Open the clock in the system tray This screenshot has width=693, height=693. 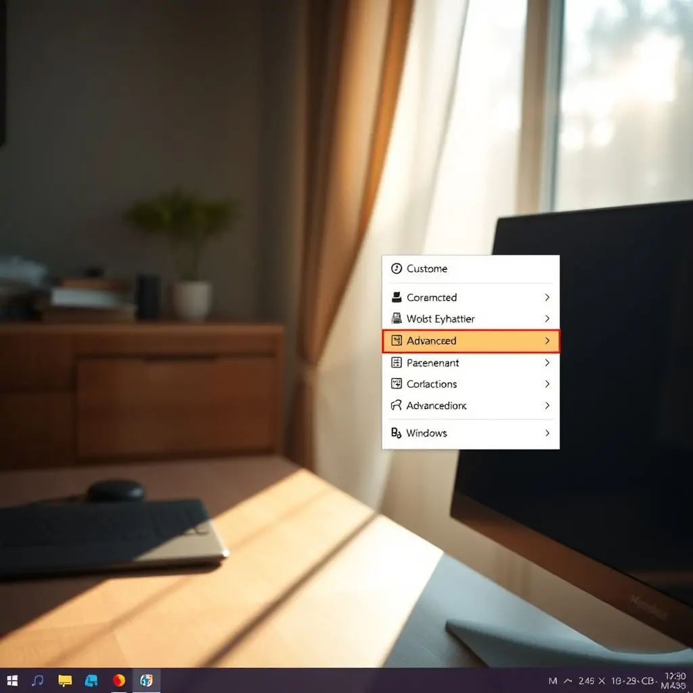[x=675, y=680]
